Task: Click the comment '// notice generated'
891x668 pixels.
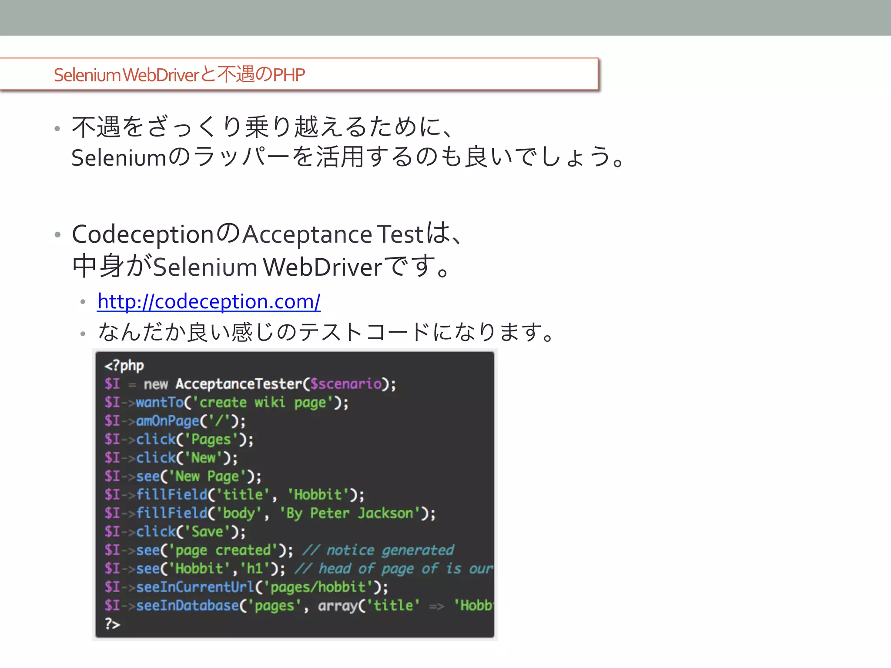Action: click(x=378, y=551)
